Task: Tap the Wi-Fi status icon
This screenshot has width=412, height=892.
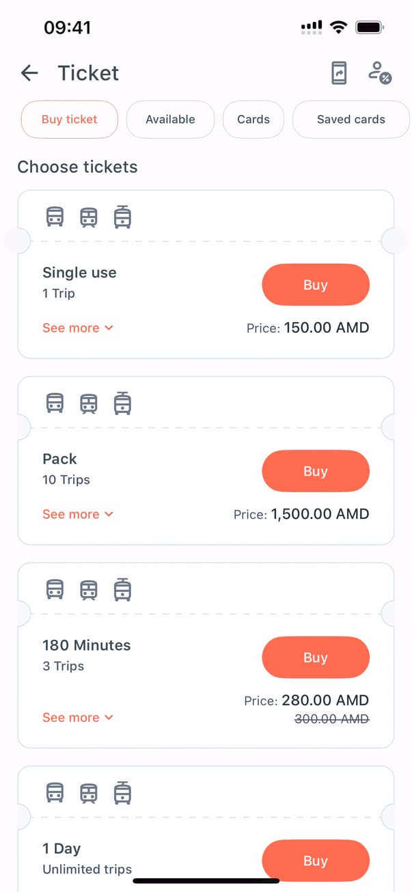Action: [338, 27]
